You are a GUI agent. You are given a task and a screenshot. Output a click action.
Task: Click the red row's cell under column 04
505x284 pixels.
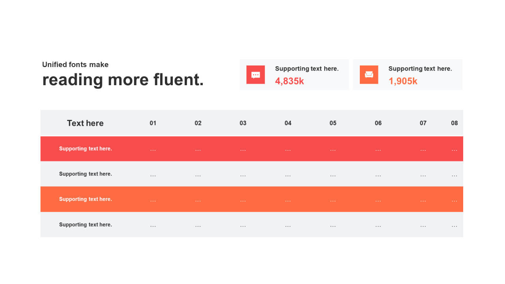click(x=288, y=150)
